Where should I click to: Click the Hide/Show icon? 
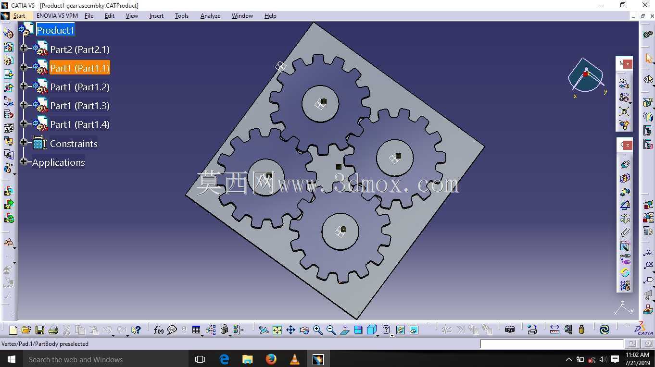coord(400,330)
